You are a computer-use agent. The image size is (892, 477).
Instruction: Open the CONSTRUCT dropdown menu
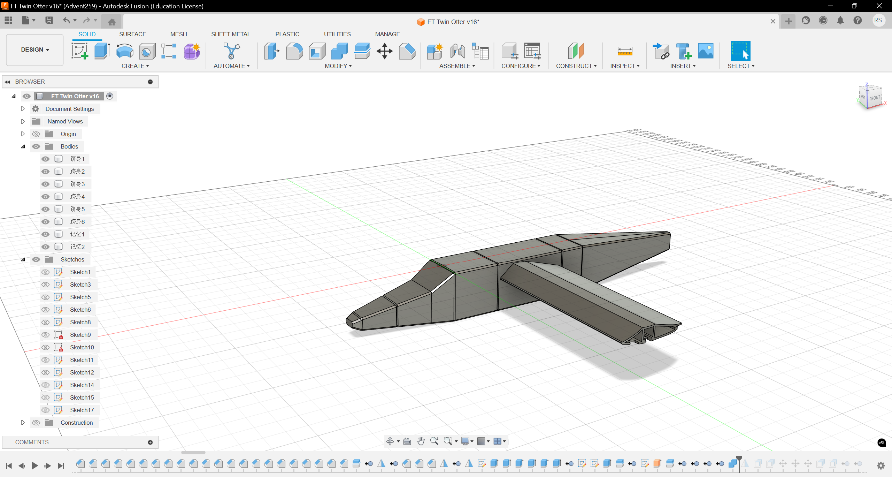(576, 66)
